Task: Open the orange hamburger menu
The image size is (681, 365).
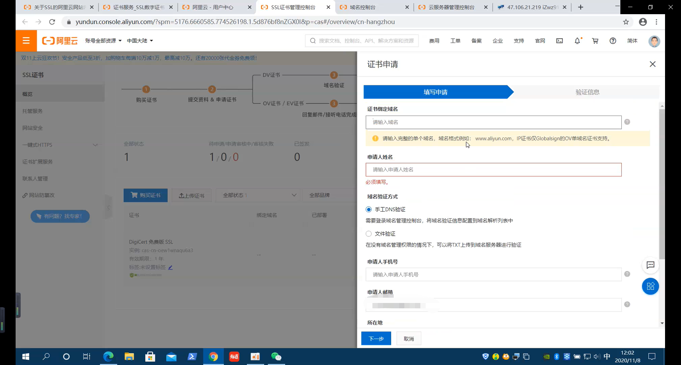Action: point(26,41)
